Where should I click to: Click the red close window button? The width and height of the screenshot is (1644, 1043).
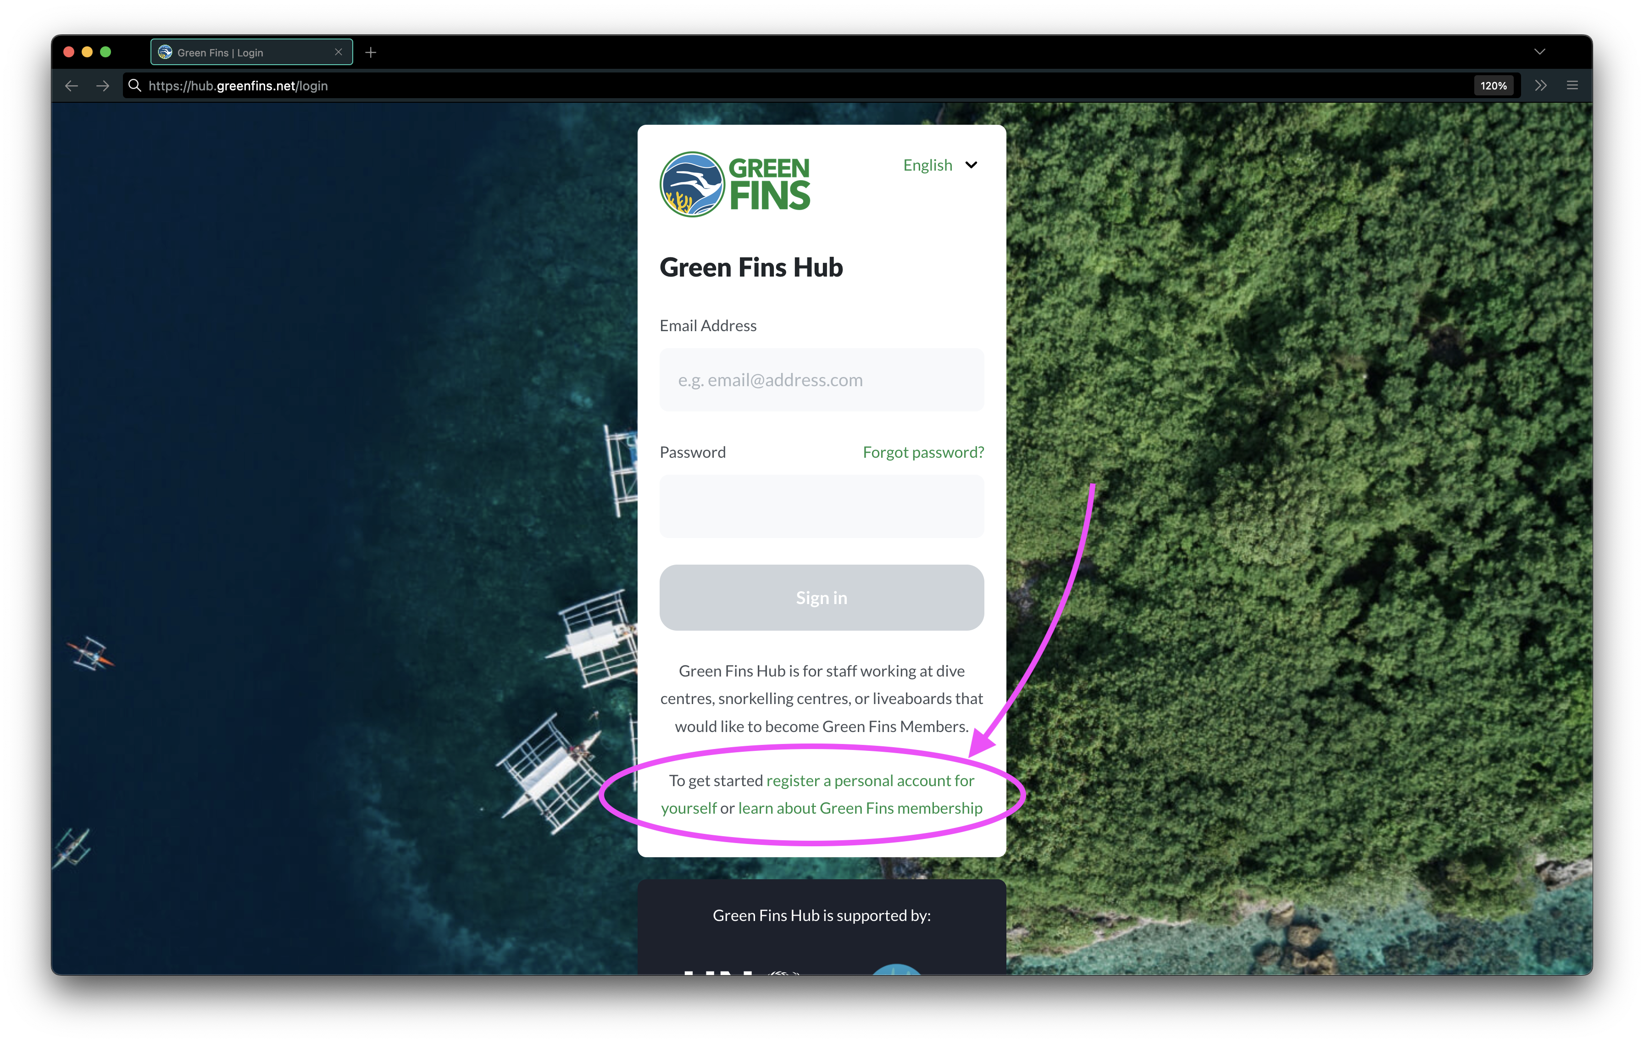(69, 52)
